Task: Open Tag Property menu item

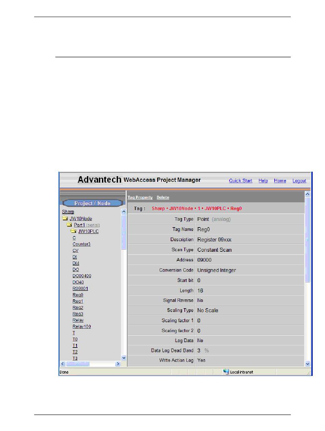Action: (140, 197)
